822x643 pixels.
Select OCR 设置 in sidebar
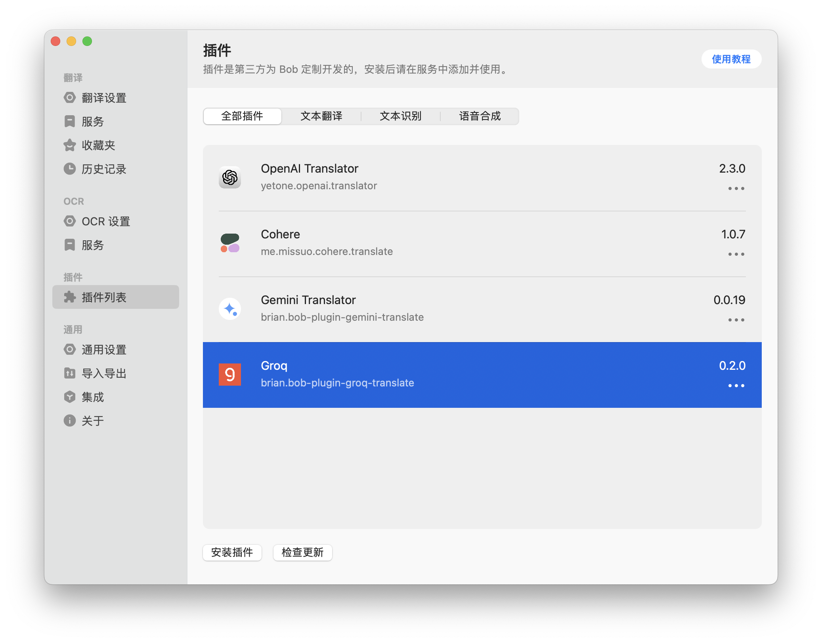click(105, 221)
